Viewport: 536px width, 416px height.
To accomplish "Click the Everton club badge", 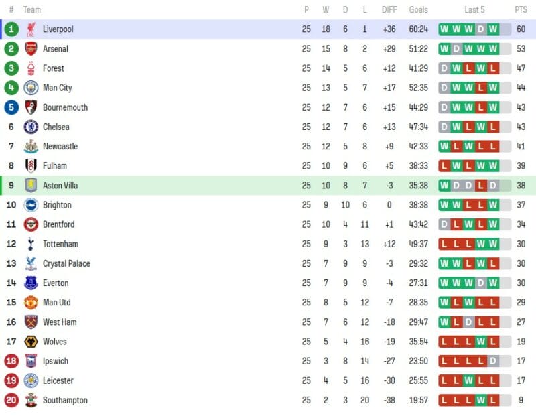I will [x=31, y=283].
